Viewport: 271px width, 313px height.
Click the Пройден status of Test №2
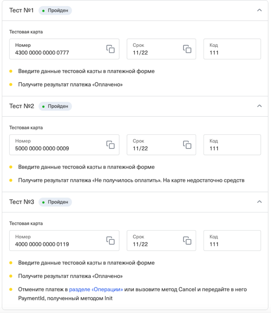pyautogui.click(x=55, y=106)
